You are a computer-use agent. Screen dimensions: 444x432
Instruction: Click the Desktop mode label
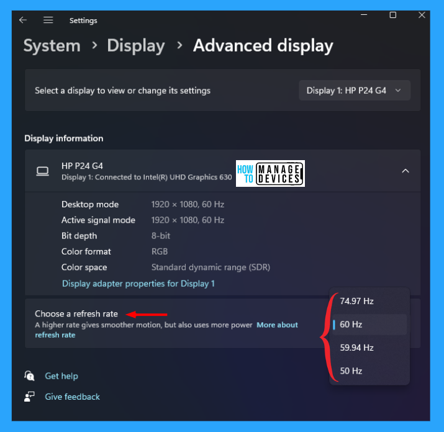click(x=90, y=204)
